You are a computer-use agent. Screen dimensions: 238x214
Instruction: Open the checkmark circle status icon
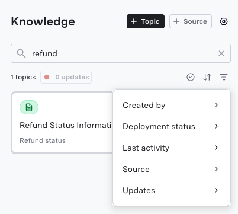[191, 77]
